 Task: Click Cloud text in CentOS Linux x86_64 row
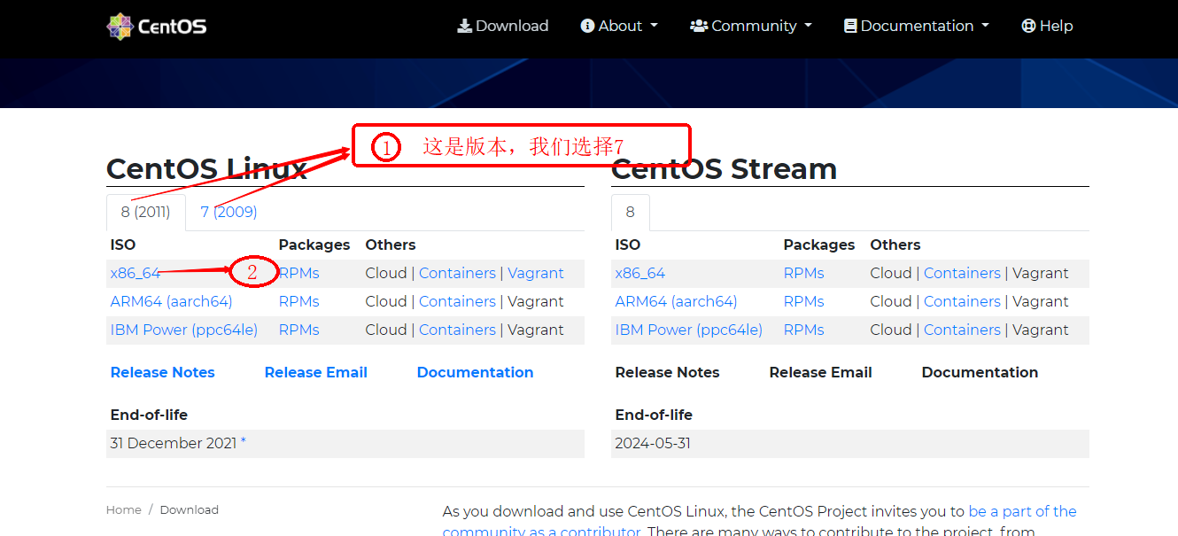click(x=386, y=273)
